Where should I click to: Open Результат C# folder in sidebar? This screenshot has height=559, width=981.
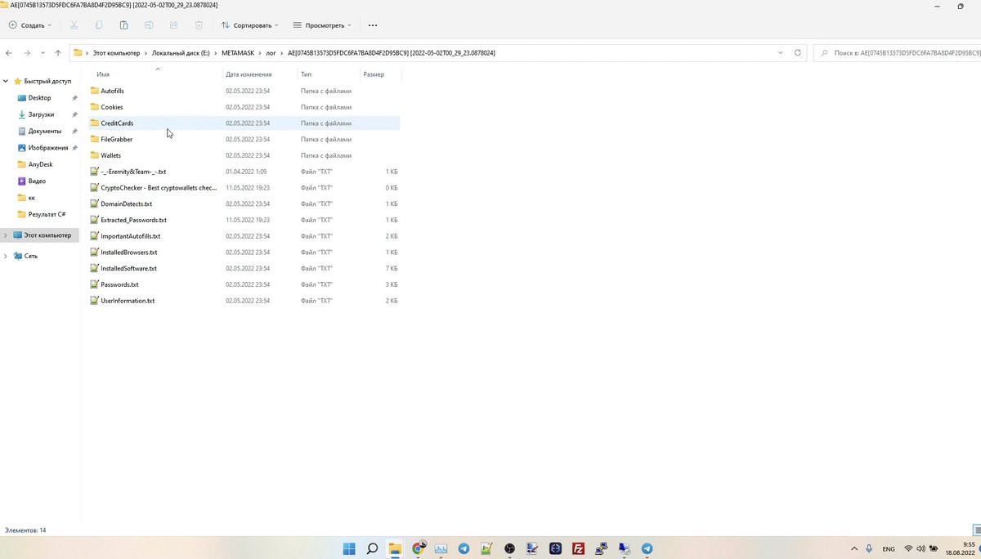[x=47, y=214]
